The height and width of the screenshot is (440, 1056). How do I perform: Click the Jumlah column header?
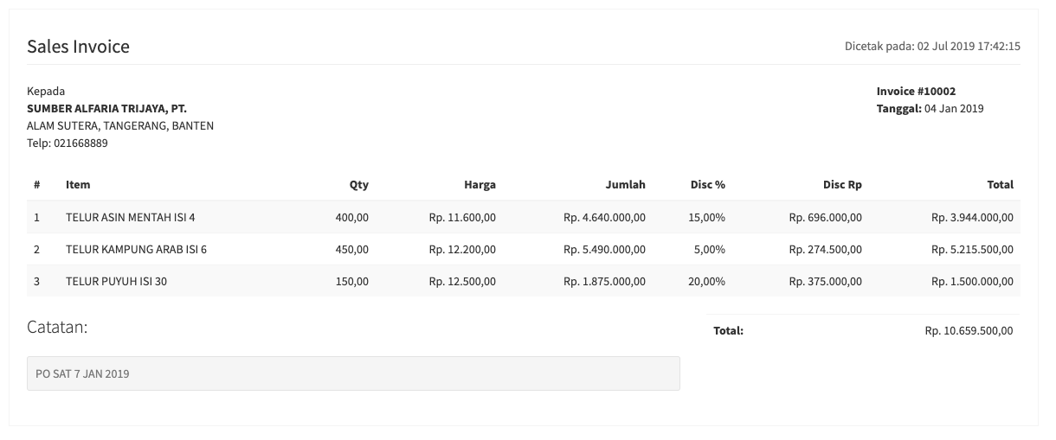click(625, 185)
